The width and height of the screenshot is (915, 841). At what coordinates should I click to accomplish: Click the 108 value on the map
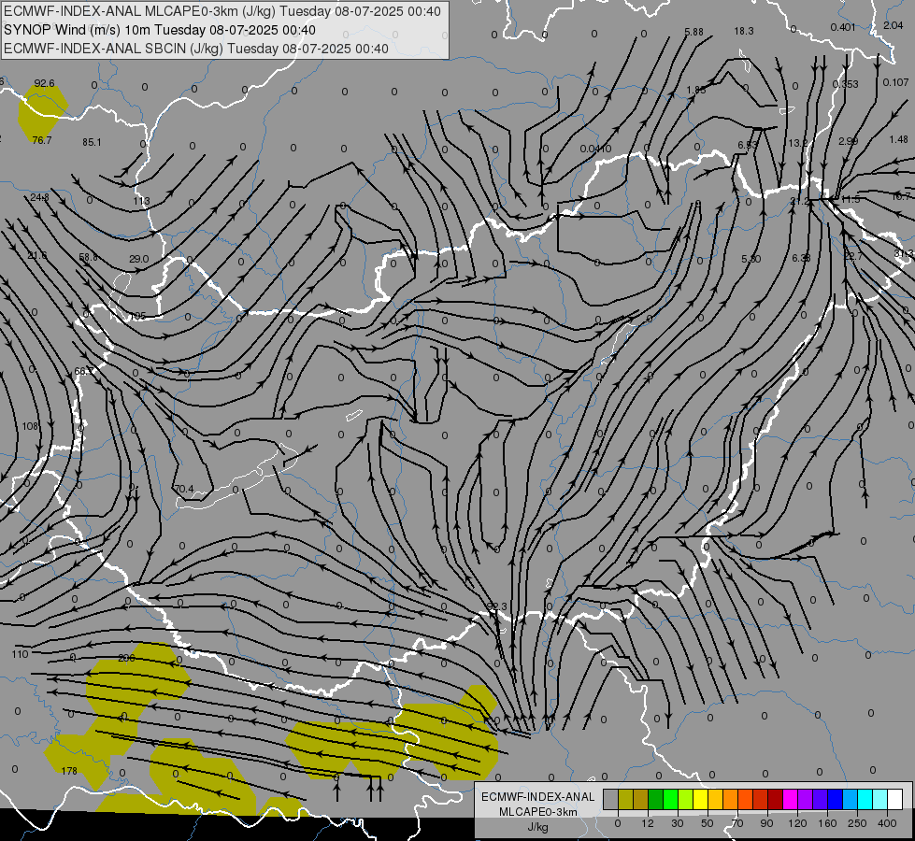pyautogui.click(x=30, y=426)
